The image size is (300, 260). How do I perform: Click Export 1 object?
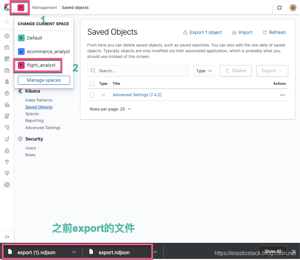pos(202,32)
